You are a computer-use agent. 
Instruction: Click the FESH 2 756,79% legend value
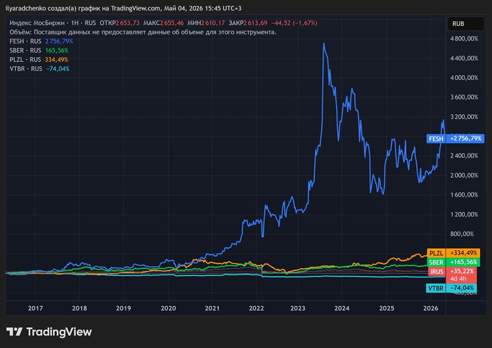coord(59,41)
